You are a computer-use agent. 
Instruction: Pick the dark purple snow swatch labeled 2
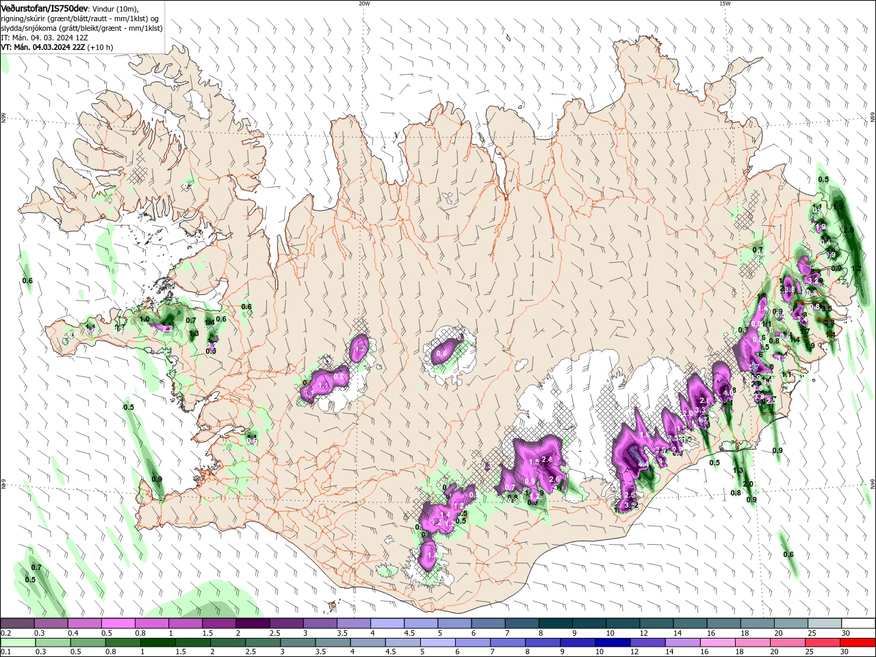(x=252, y=623)
